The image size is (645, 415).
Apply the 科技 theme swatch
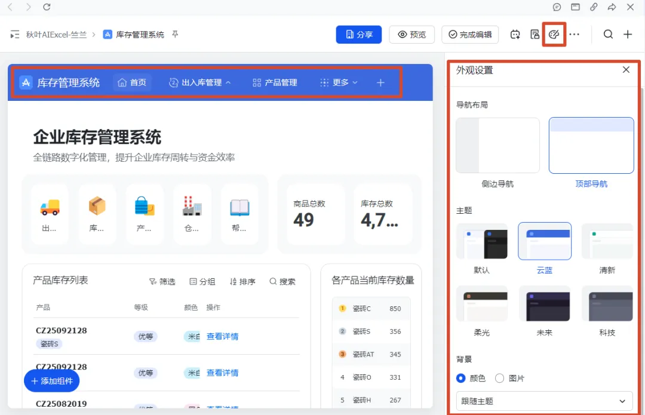pos(607,304)
